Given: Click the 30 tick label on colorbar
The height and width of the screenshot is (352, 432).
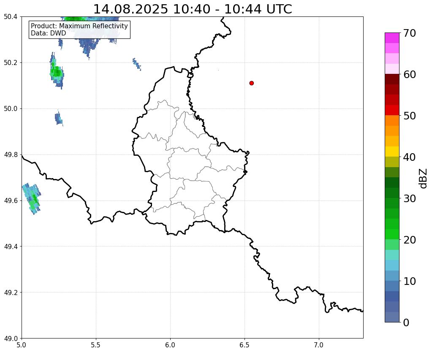Looking at the screenshot, I should 410,198.
